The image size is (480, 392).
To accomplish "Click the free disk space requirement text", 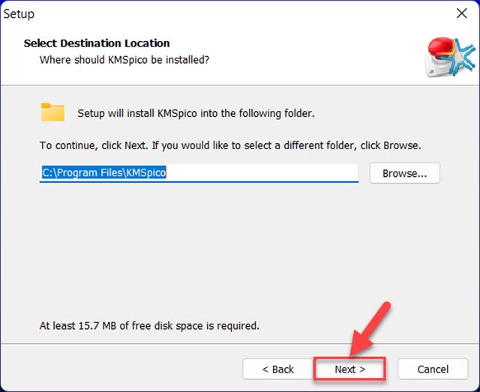I will click(149, 325).
